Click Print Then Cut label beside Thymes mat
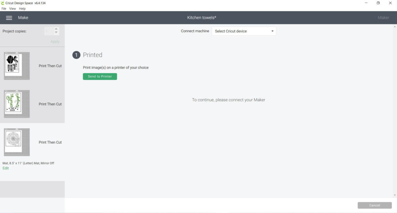The height and width of the screenshot is (213, 397). (x=50, y=104)
